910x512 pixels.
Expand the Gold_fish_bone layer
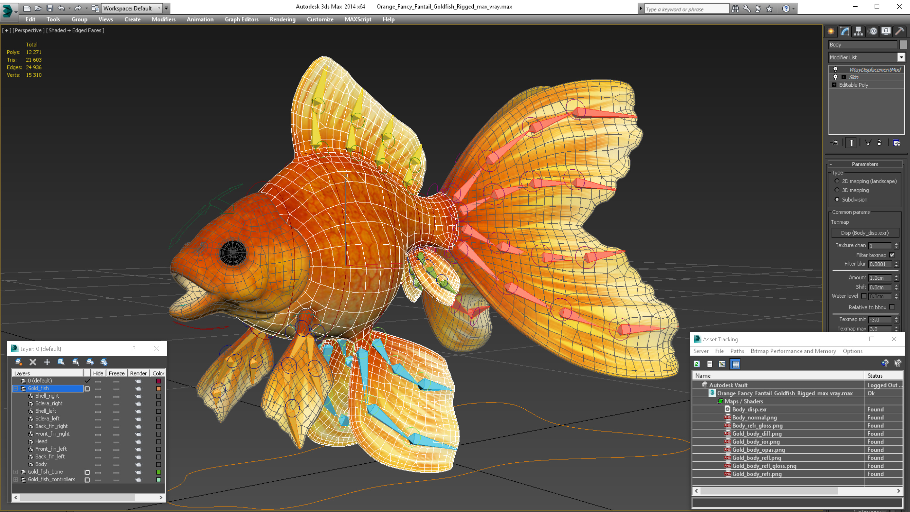click(x=15, y=472)
